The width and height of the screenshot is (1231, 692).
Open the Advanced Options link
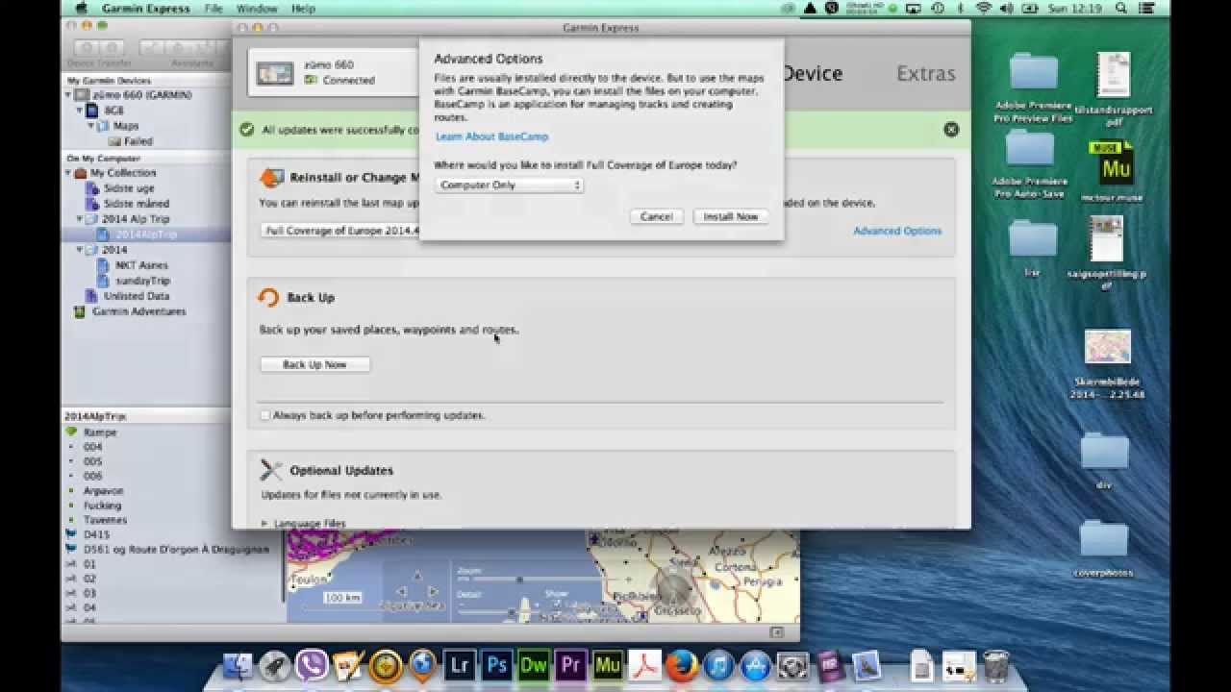coord(897,231)
